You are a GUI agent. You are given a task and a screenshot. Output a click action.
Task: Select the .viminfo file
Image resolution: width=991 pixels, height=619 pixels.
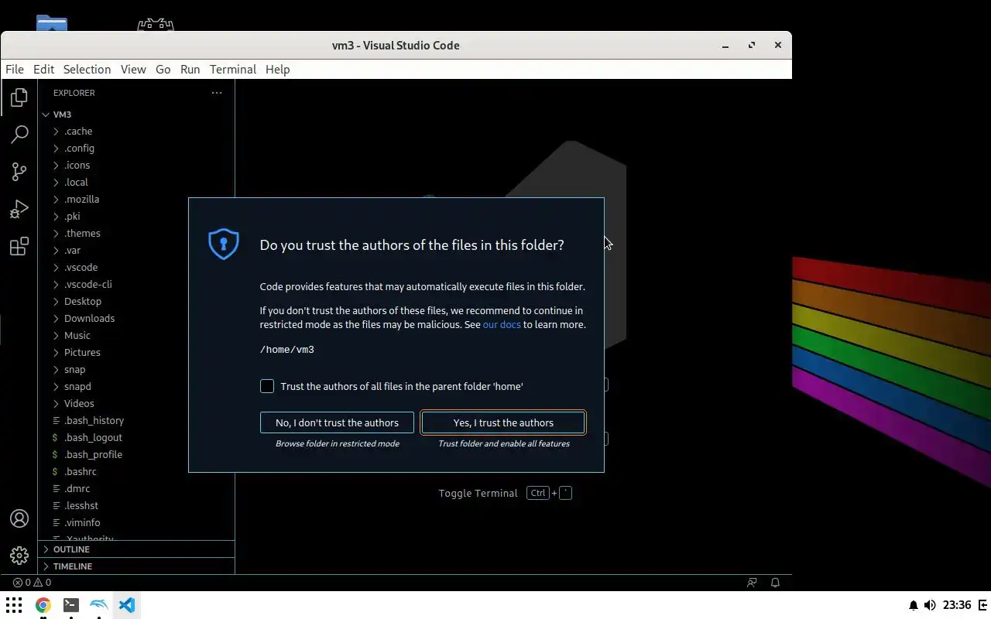136,523
